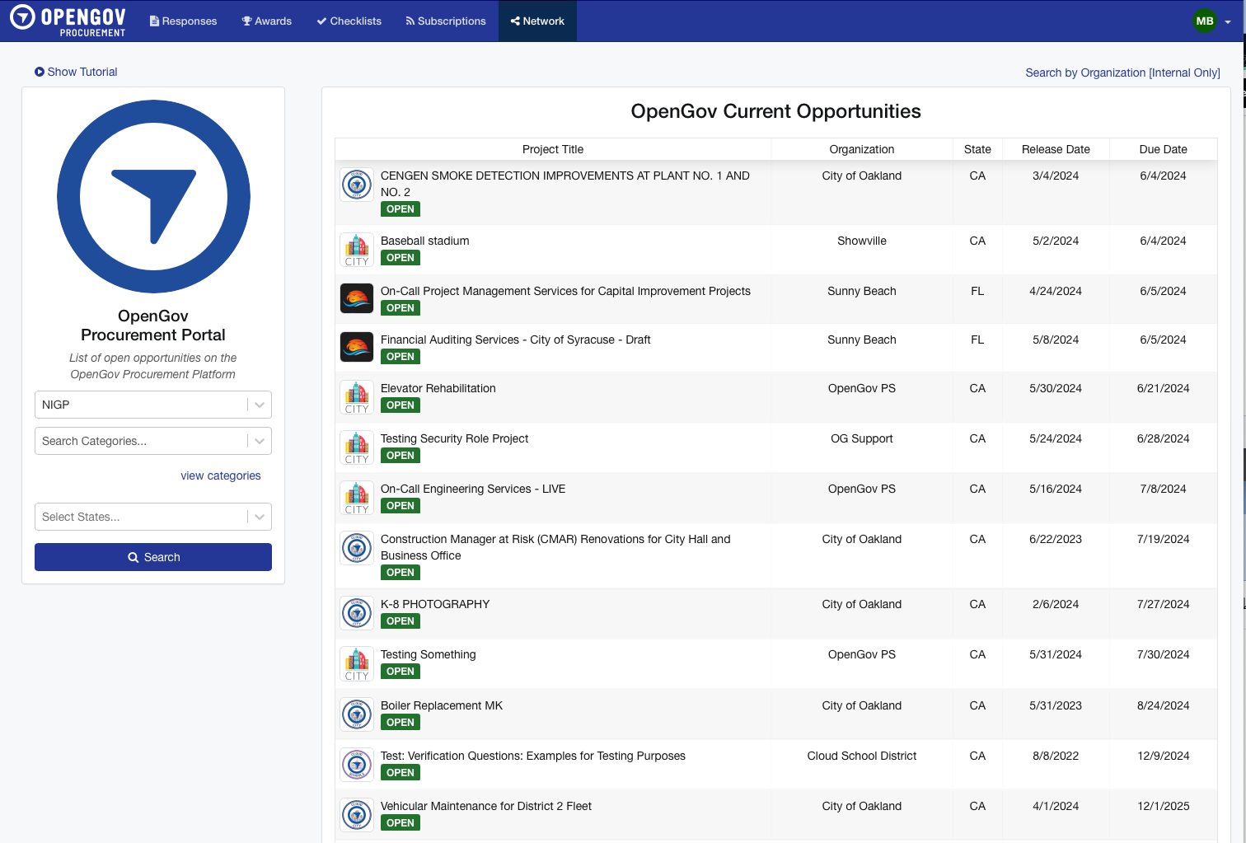This screenshot has height=843, width=1246.
Task: Click the Network share icon
Action: point(517,21)
